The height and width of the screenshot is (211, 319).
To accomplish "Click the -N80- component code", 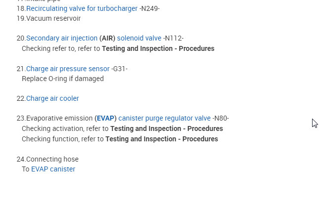I will [221, 119].
